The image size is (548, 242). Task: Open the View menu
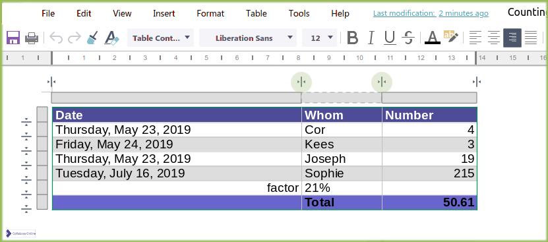pyautogui.click(x=122, y=14)
